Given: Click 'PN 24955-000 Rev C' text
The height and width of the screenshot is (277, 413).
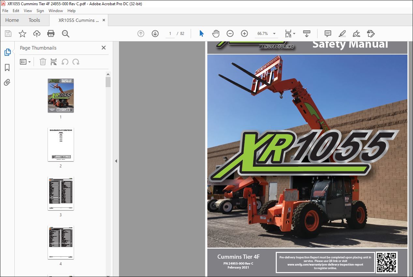Looking at the screenshot, I should pyautogui.click(x=238, y=263).
